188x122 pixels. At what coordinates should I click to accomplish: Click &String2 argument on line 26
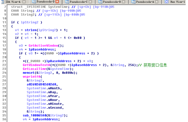(35, 81)
